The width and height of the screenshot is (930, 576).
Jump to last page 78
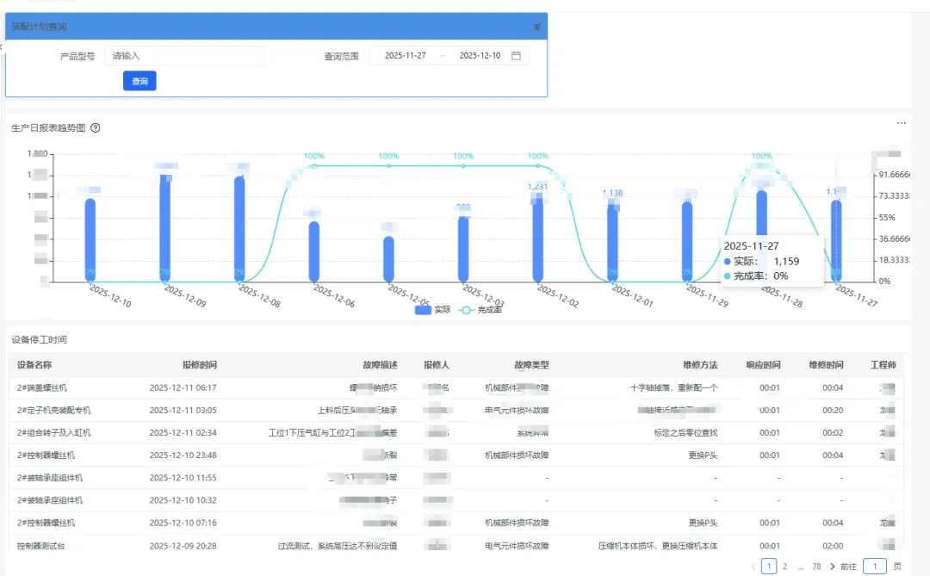tap(816, 566)
